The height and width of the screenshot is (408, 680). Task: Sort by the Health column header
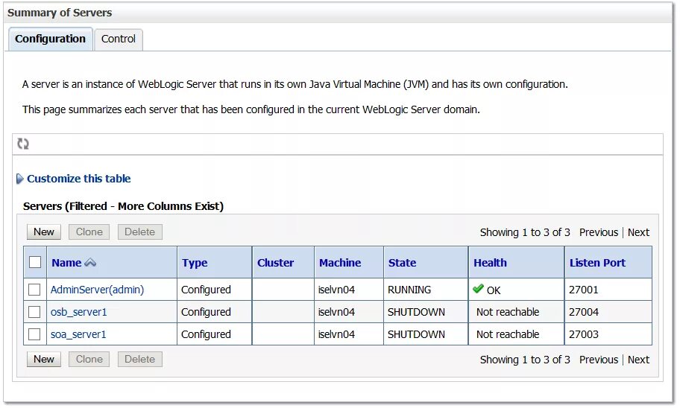pos(490,263)
